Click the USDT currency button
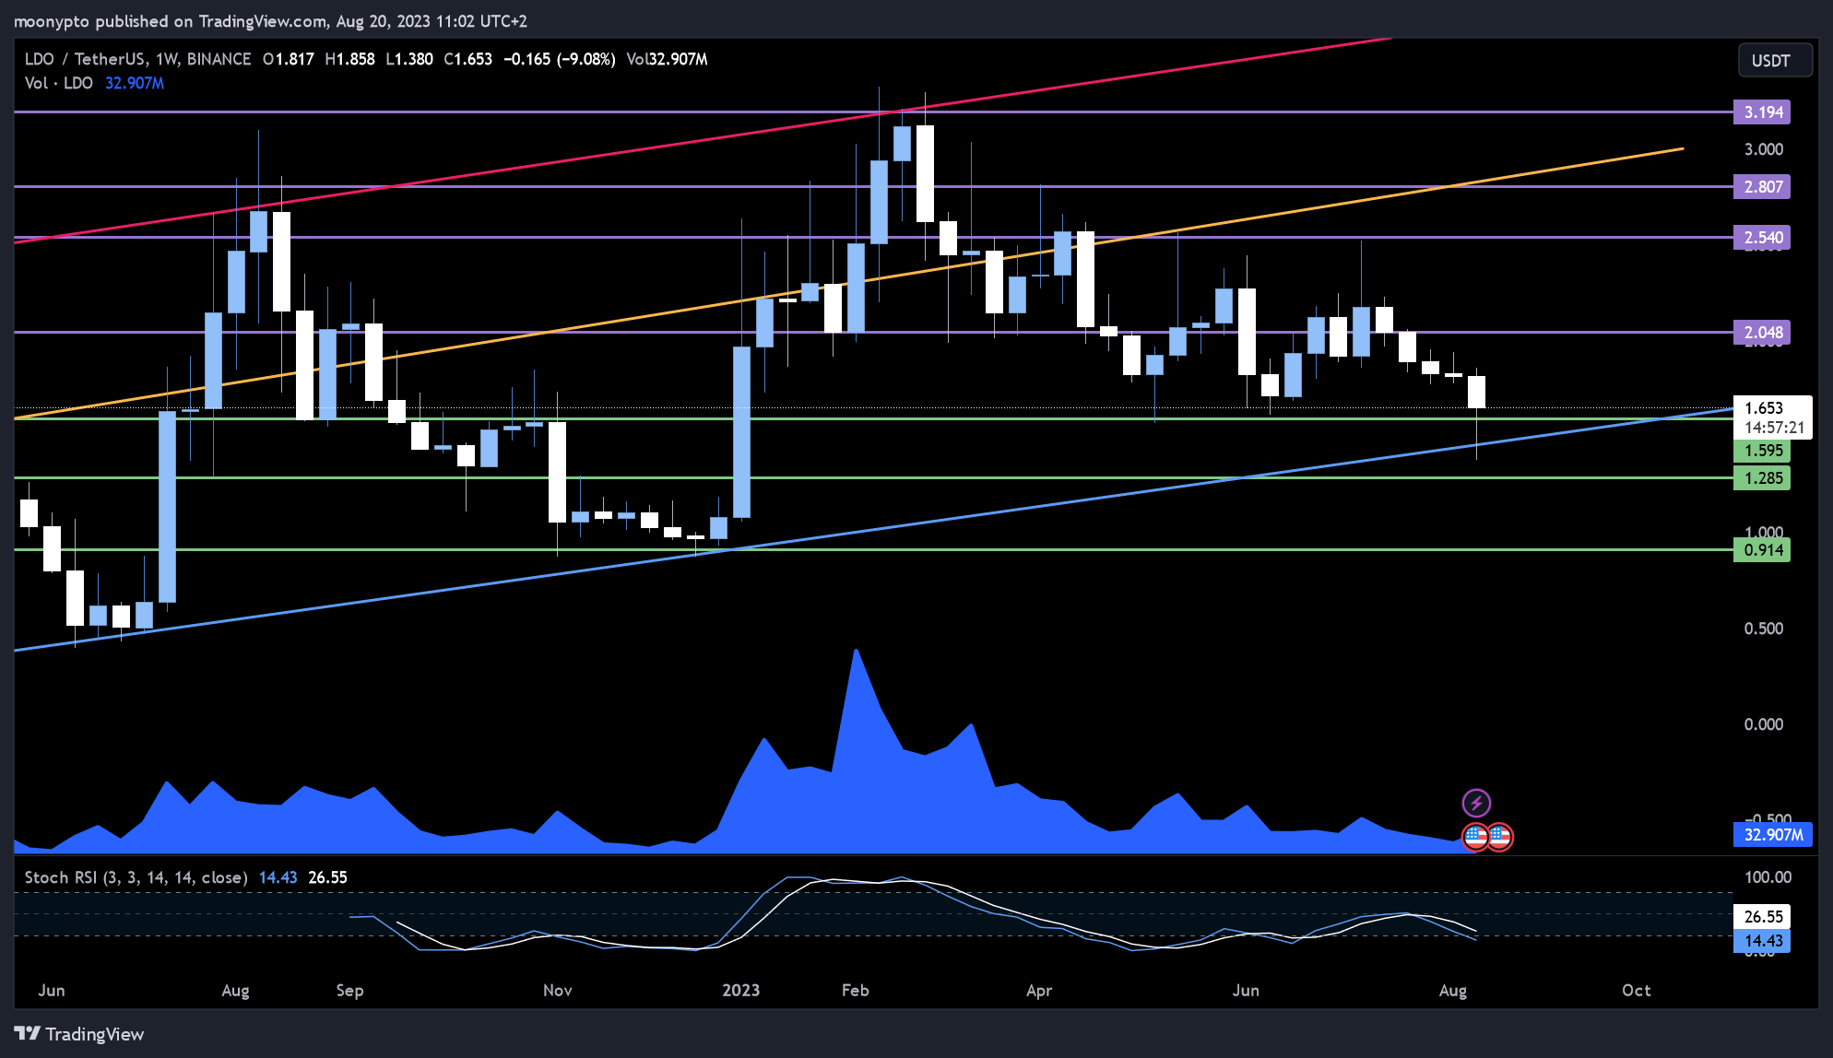The height and width of the screenshot is (1058, 1833). [x=1775, y=60]
